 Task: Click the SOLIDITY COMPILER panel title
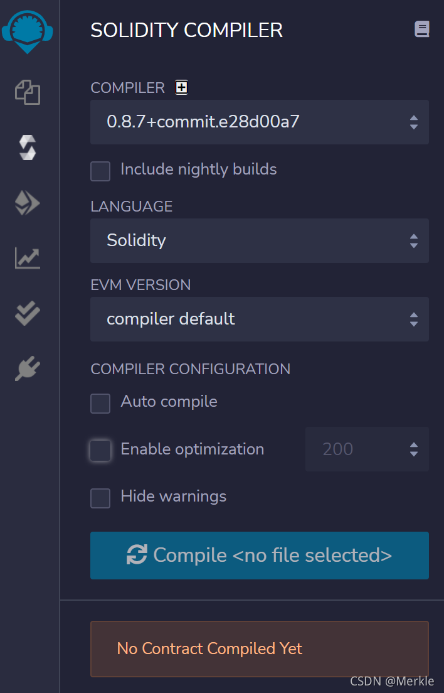point(187,30)
